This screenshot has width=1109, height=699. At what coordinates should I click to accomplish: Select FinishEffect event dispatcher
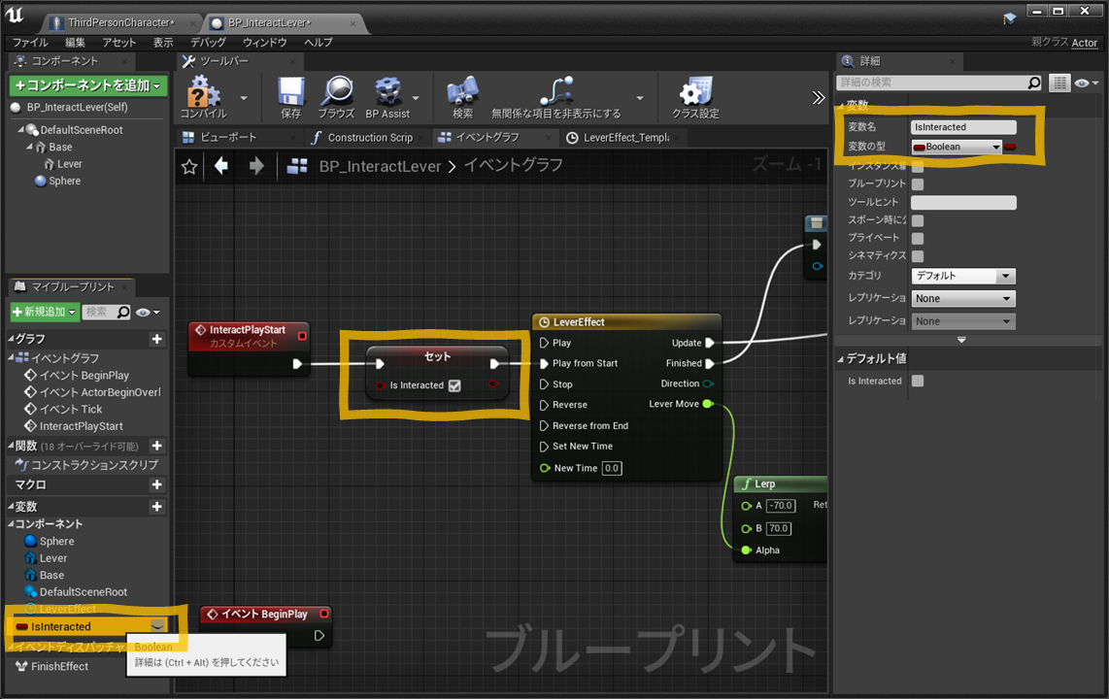pyautogui.click(x=59, y=667)
